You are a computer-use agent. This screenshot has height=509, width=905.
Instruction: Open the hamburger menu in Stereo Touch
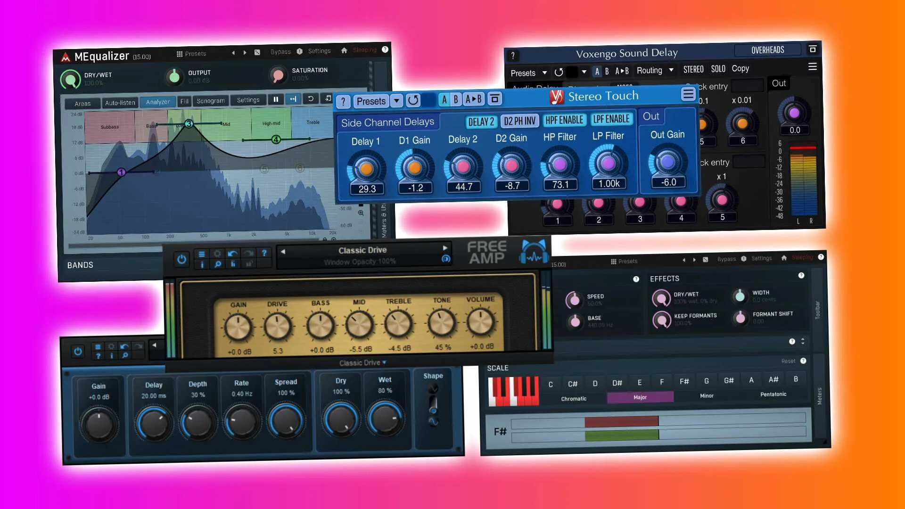pos(688,94)
